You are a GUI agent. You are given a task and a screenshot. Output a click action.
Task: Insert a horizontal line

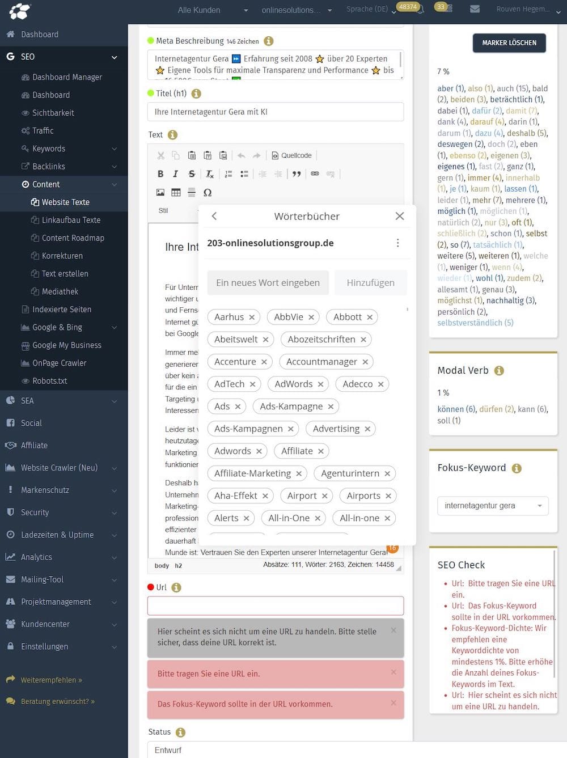pos(192,193)
